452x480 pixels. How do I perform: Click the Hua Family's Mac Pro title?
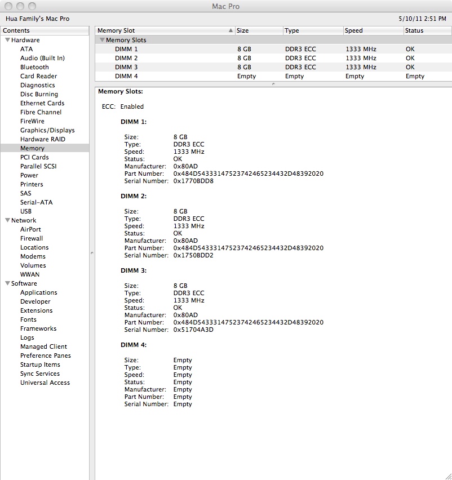(x=37, y=19)
